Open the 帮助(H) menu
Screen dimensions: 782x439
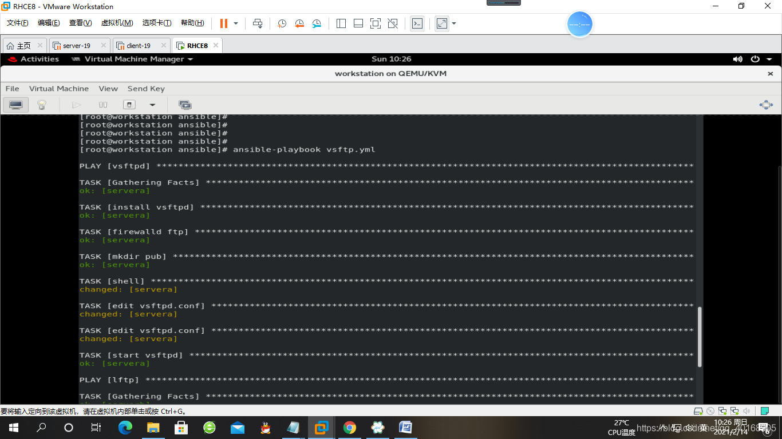pos(192,23)
